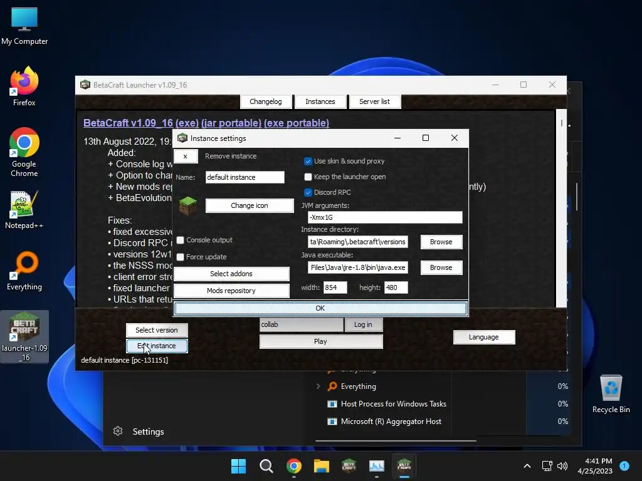Click x button to remove instance
This screenshot has width=642, height=481.
[x=186, y=156]
